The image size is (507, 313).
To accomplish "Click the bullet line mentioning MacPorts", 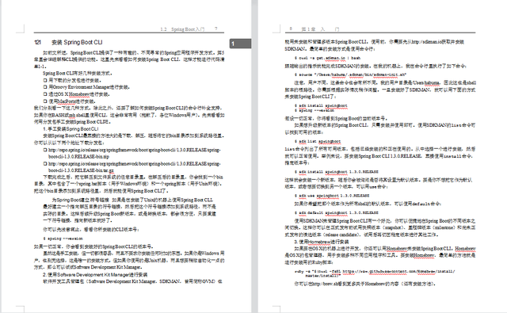I will tap(70, 101).
